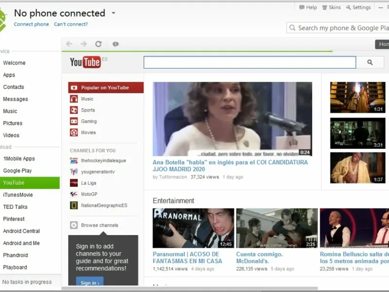Click the browser forward arrow

pos(84,44)
